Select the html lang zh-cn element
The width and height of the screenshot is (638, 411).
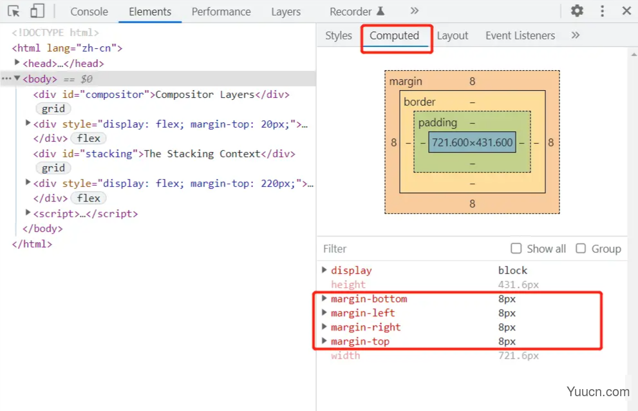tap(67, 48)
